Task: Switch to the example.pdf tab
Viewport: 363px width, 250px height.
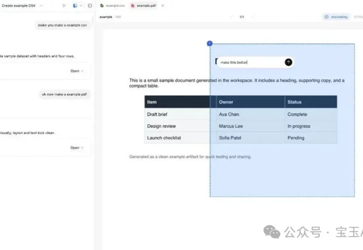Action: [x=144, y=6]
